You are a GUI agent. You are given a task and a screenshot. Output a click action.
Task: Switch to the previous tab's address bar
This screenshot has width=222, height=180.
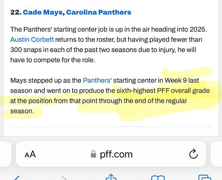(4, 154)
